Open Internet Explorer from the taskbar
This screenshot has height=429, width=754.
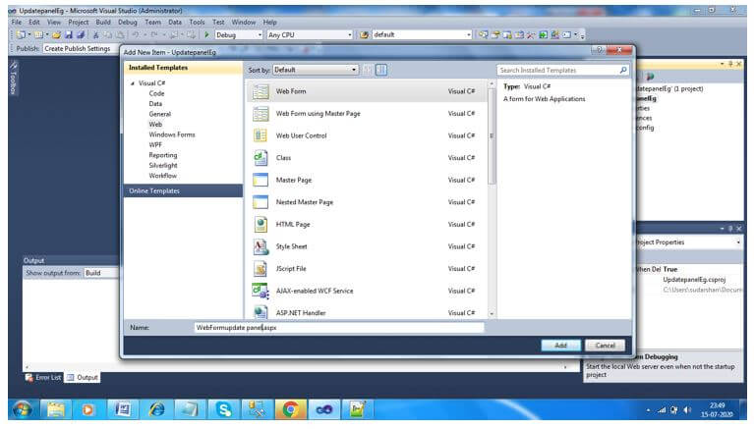[157, 409]
